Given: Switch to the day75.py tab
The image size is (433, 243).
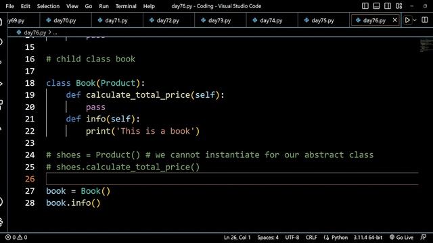Looking at the screenshot, I should (323, 20).
